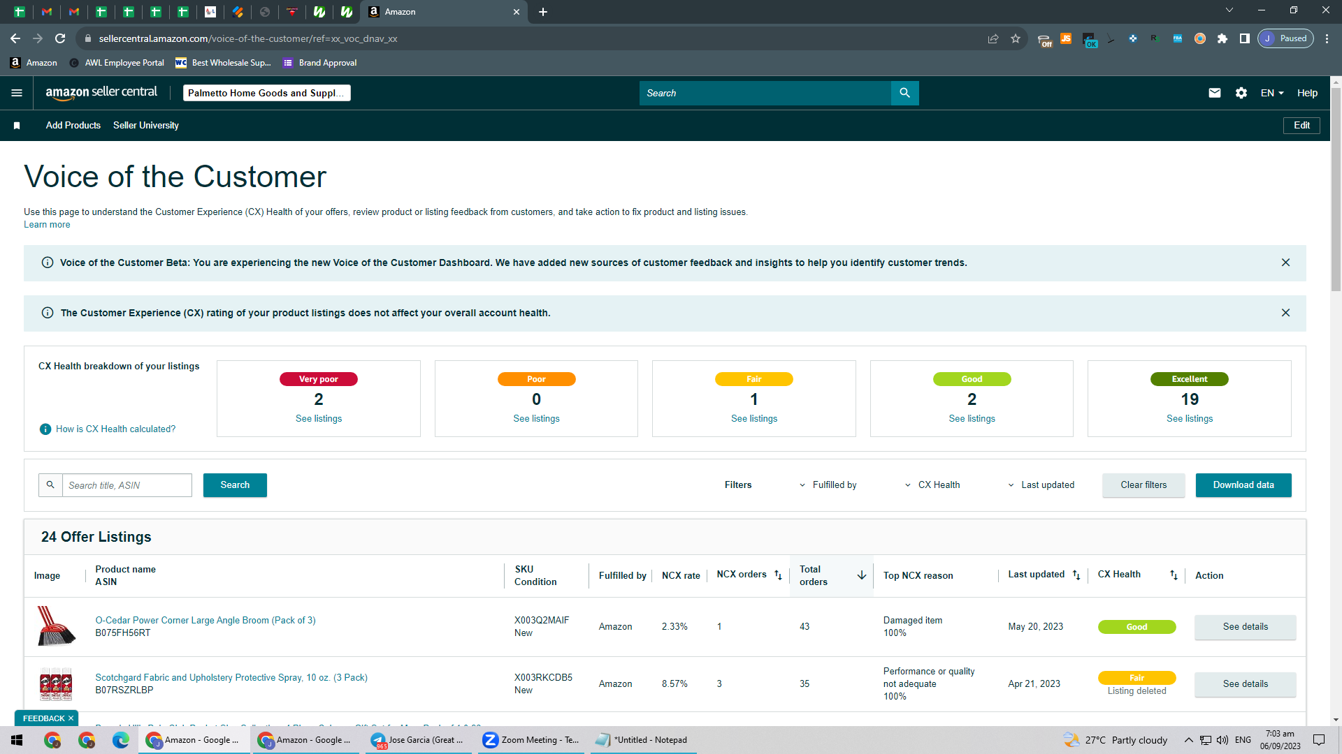Screen dimensions: 1342x754
Task: Click the Edit button in navigation bar
Action: 1301,126
